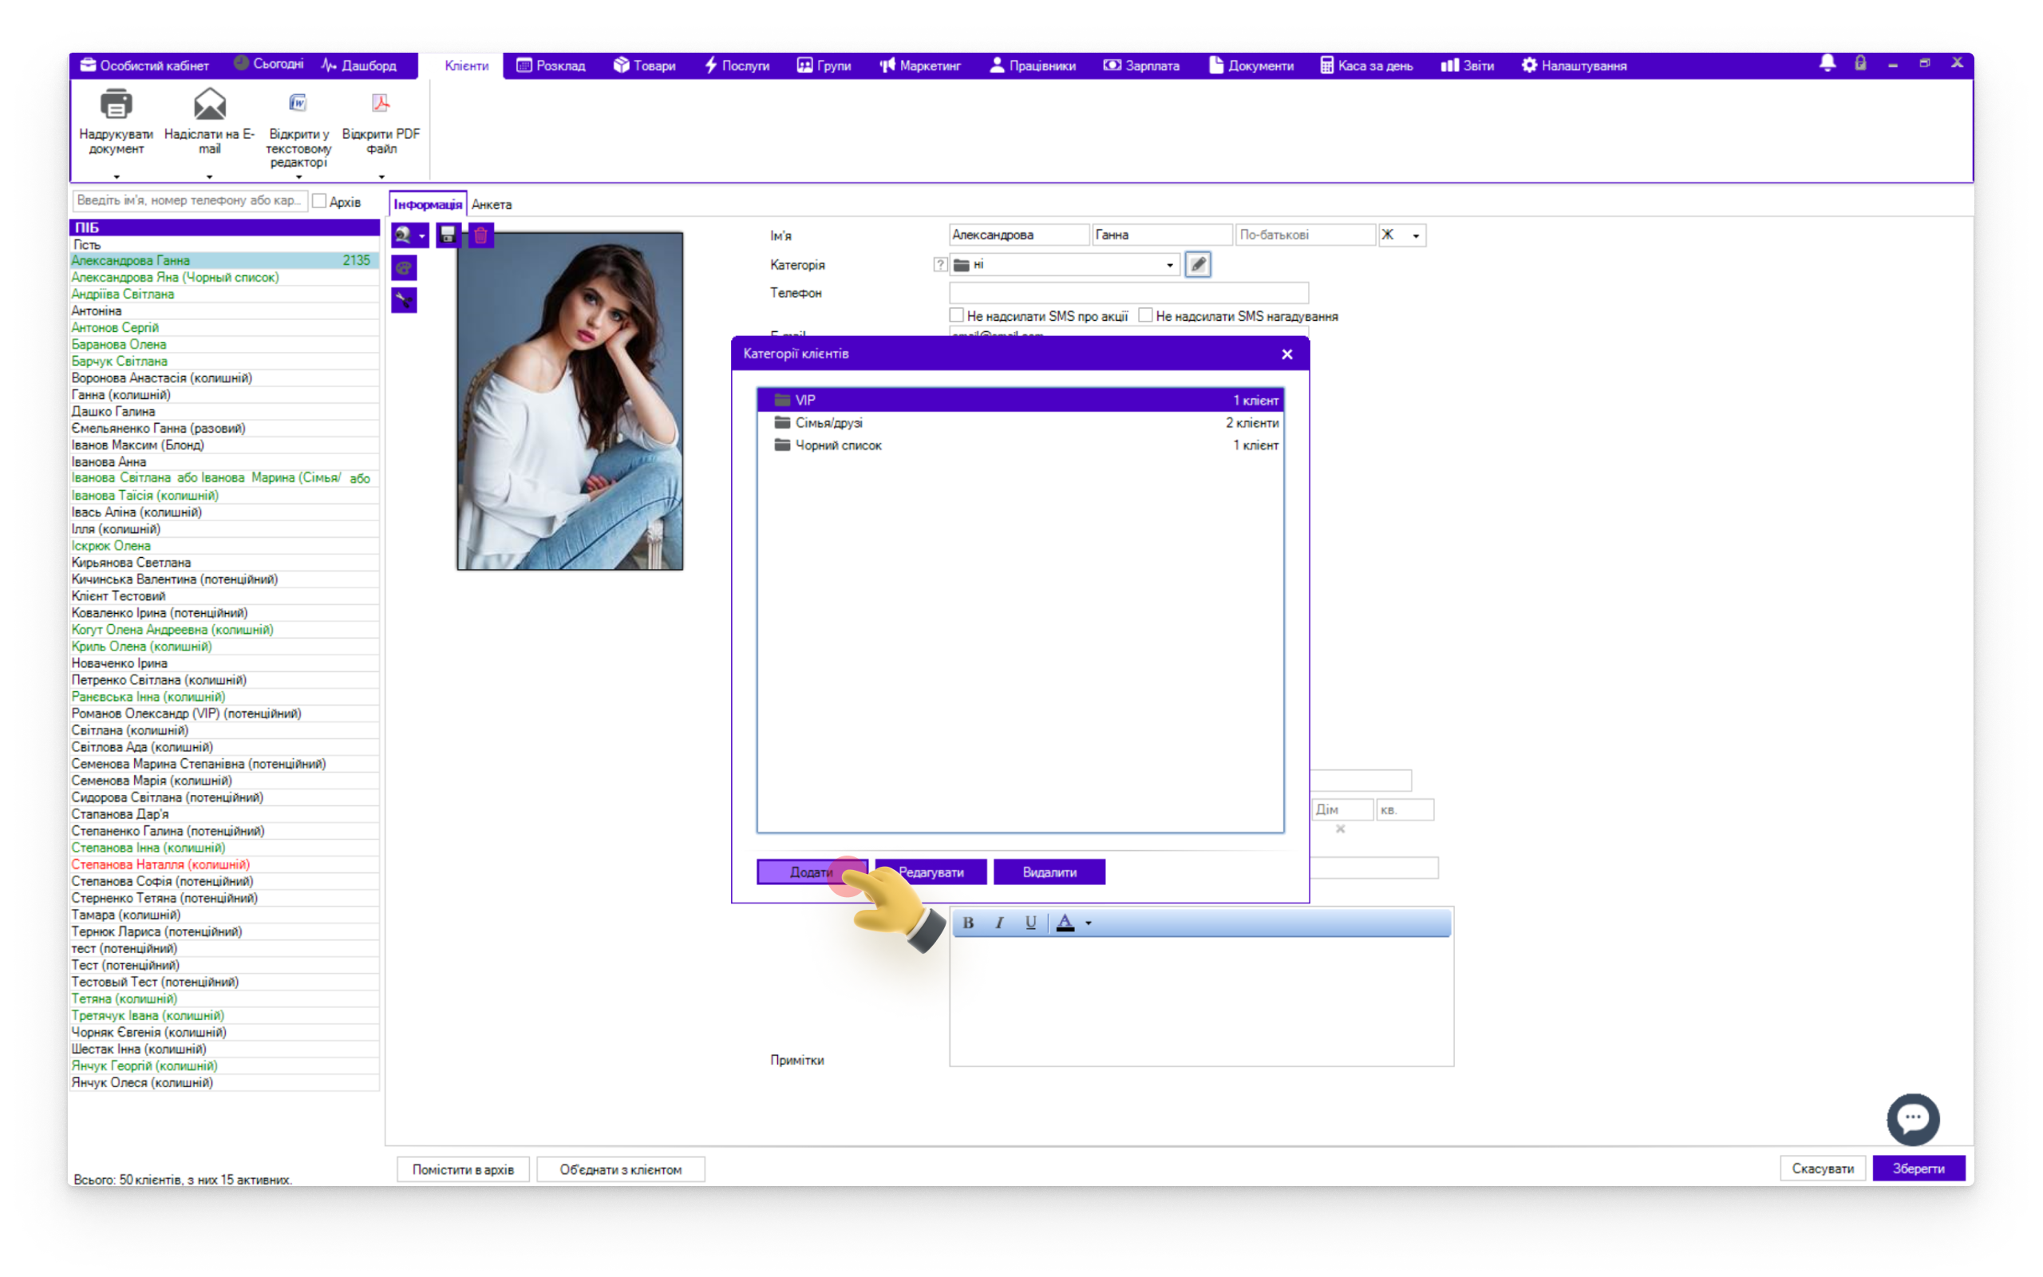The height and width of the screenshot is (1277, 2043).
Task: Click the client search input field
Action: click(x=190, y=201)
